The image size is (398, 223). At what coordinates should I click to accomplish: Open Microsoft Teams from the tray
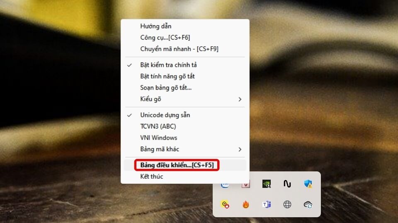click(267, 204)
